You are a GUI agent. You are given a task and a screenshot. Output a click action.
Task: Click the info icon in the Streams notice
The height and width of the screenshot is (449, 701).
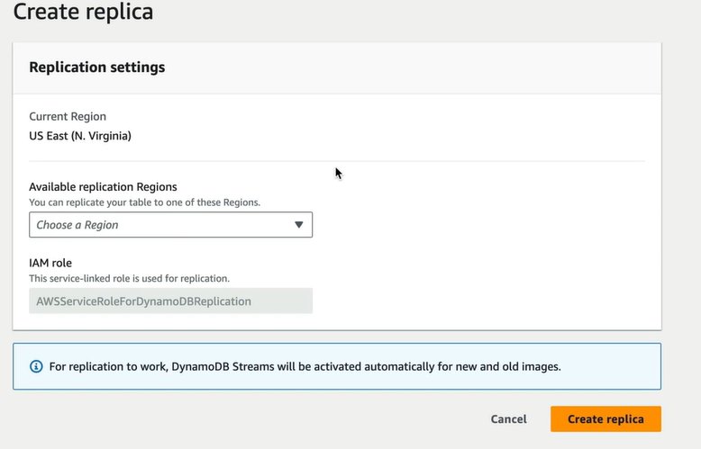(36, 366)
